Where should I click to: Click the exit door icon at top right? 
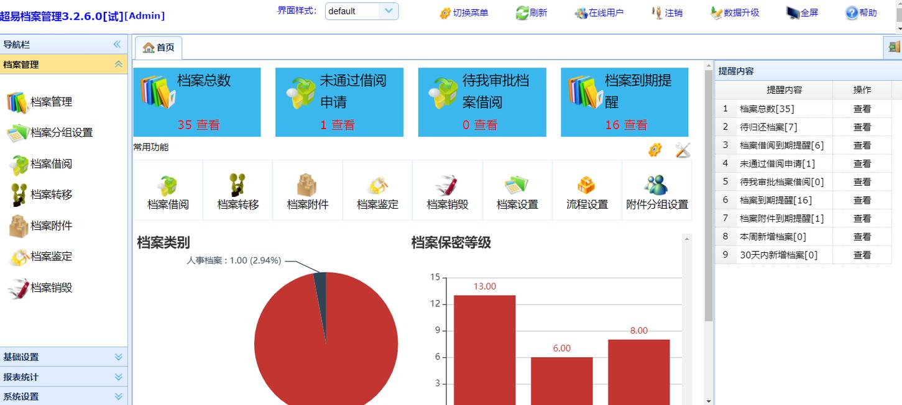tap(894, 47)
